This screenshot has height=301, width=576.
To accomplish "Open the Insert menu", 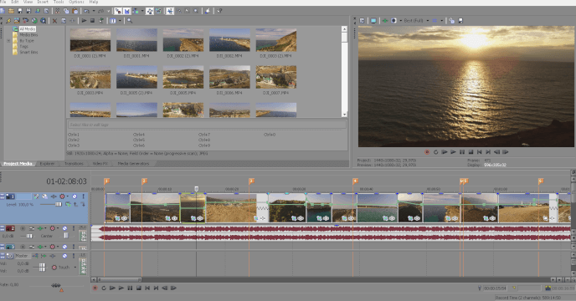I will [x=43, y=2].
